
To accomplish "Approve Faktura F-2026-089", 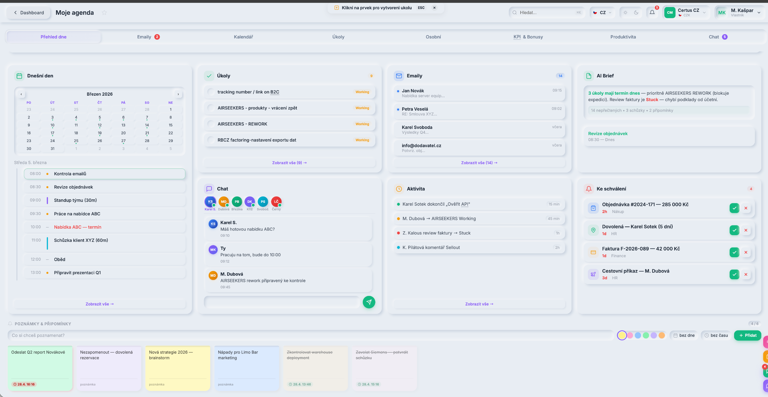I will [x=734, y=252].
